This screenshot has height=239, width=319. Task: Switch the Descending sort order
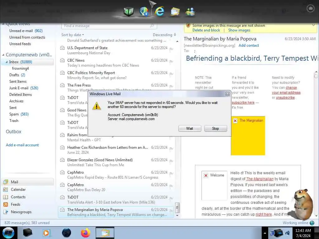164,35
